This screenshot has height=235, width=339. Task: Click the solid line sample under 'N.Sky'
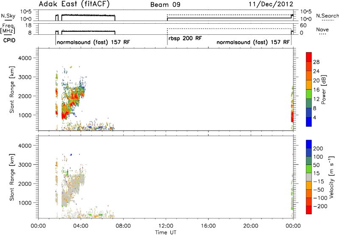point(8,20)
